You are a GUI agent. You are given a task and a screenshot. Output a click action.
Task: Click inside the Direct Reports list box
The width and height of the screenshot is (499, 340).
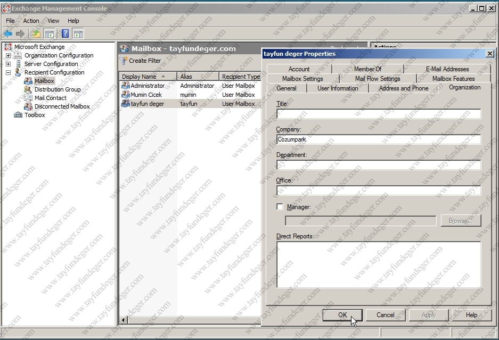click(x=379, y=264)
